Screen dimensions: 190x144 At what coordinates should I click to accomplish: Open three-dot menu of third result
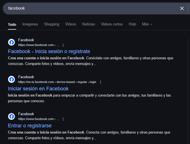point(63,119)
